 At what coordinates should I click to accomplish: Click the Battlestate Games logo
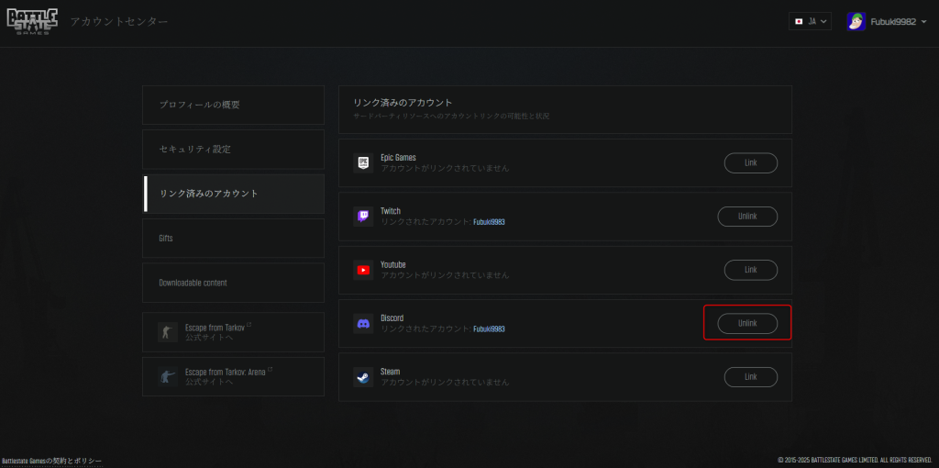coord(32,21)
